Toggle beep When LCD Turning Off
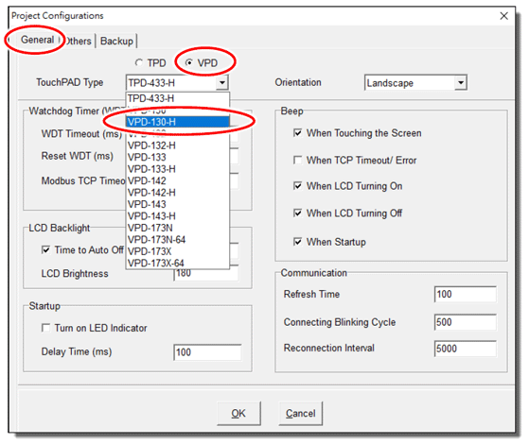The height and width of the screenshot is (444, 529). [297, 213]
